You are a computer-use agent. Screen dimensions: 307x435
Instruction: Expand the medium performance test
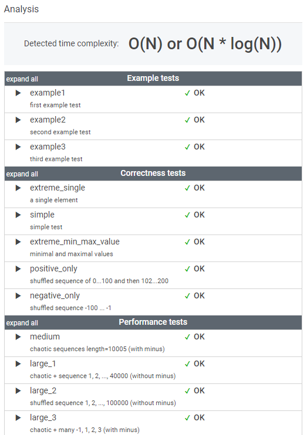click(x=18, y=337)
